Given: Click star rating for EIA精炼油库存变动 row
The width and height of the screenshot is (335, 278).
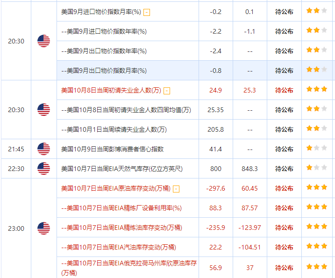Looking at the screenshot, I should [317, 227].
